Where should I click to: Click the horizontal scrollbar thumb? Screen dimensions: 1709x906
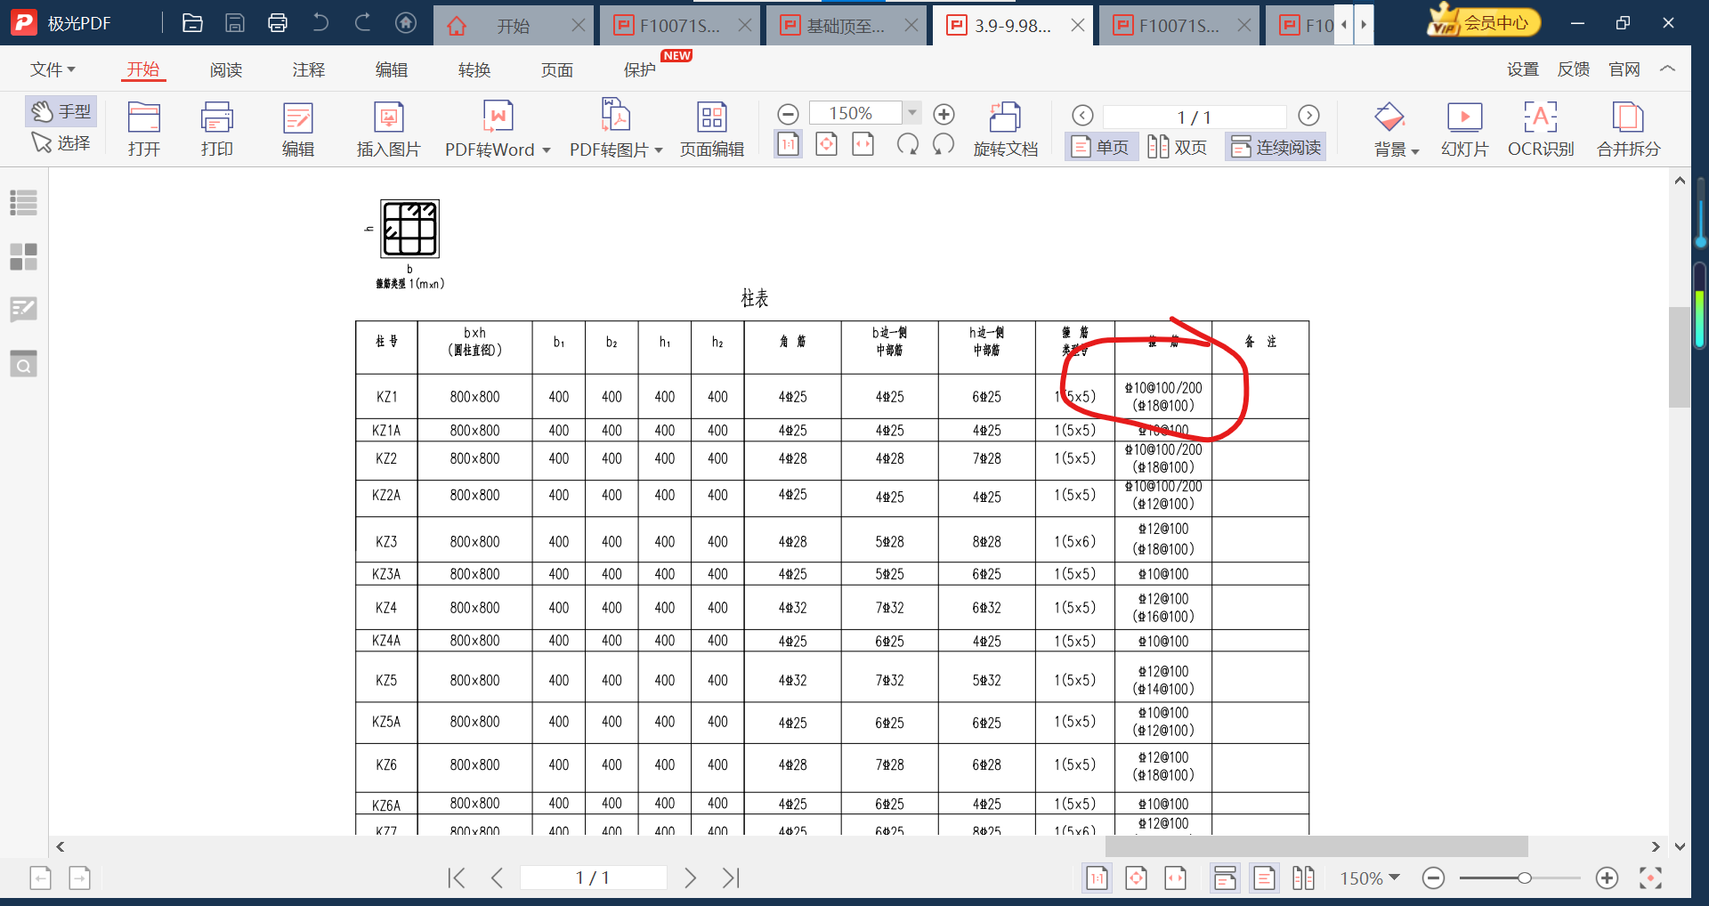pos(1316,846)
